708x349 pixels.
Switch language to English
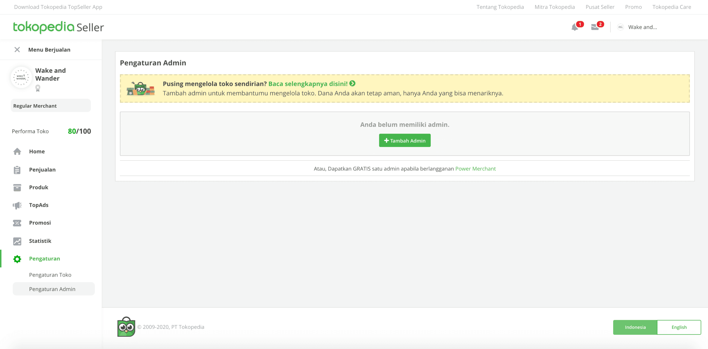[679, 327]
